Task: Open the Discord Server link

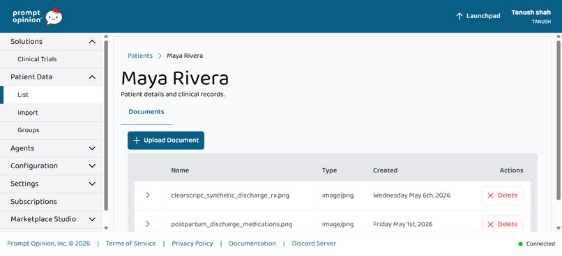Action: pos(314,243)
